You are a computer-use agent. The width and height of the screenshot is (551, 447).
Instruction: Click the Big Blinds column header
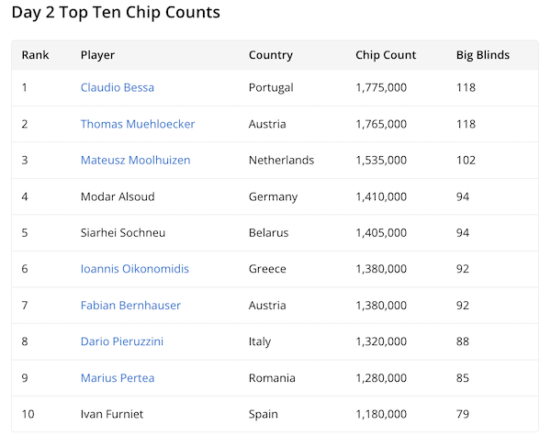click(482, 55)
